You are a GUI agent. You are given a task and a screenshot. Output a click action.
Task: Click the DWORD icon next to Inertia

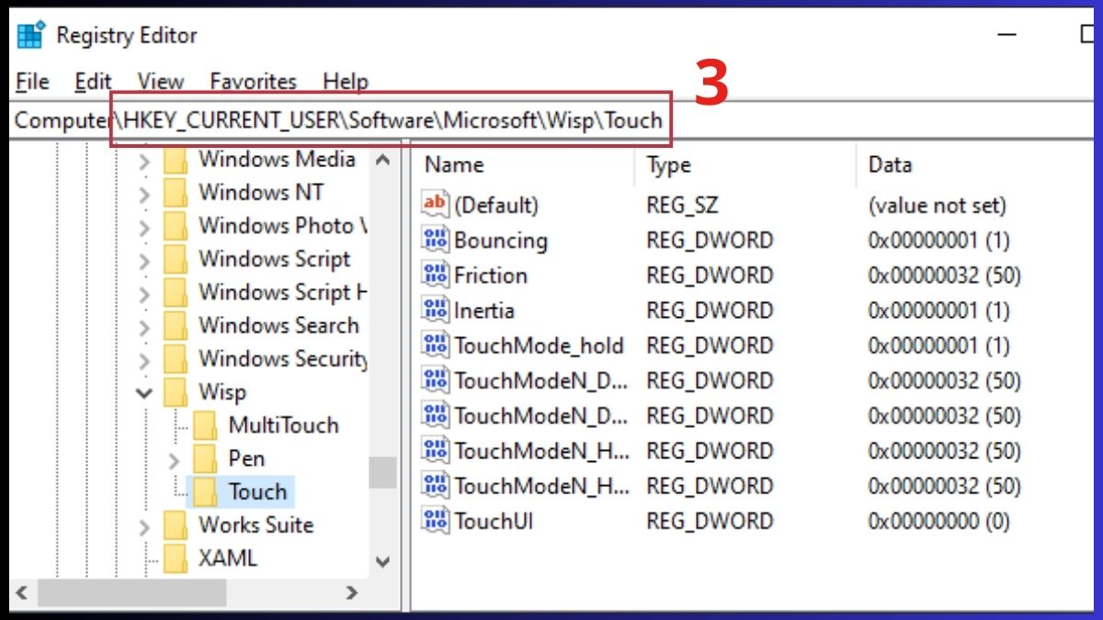point(436,310)
